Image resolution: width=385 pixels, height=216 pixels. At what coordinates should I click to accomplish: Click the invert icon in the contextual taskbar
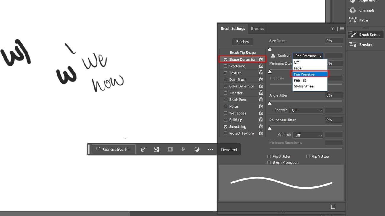(197, 149)
